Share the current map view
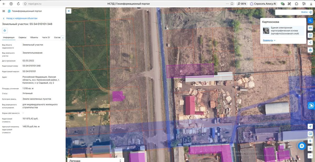The image size is (315, 162). pyautogui.click(x=310, y=43)
